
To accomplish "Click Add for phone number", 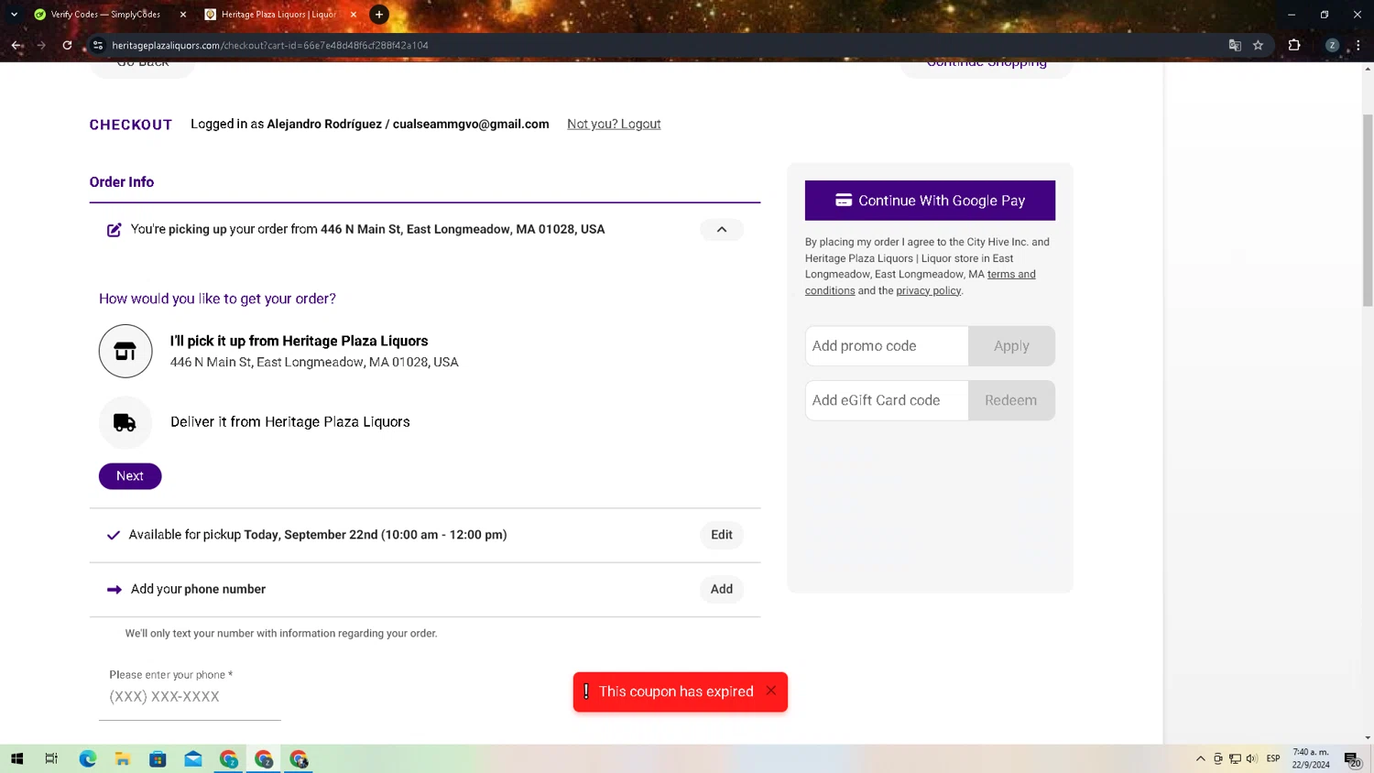I will (722, 589).
